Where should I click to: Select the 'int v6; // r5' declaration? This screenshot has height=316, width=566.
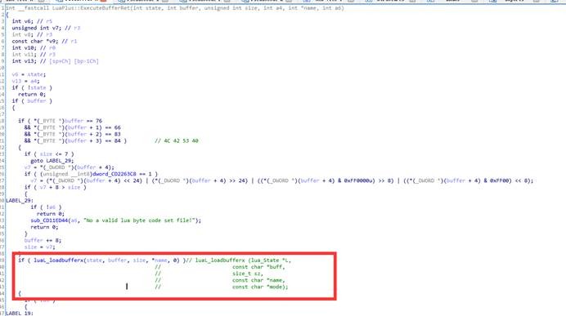pyautogui.click(x=32, y=21)
